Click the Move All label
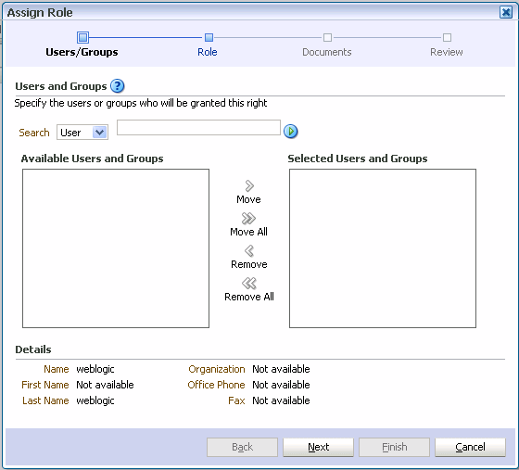 pyautogui.click(x=248, y=232)
